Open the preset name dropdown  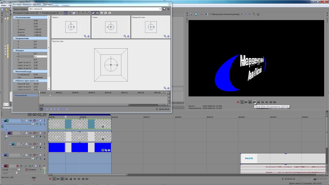pos(160,9)
